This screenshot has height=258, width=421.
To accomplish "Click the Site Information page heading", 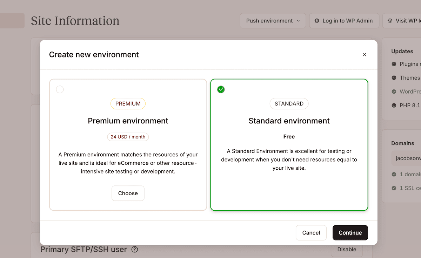I will coord(75,21).
